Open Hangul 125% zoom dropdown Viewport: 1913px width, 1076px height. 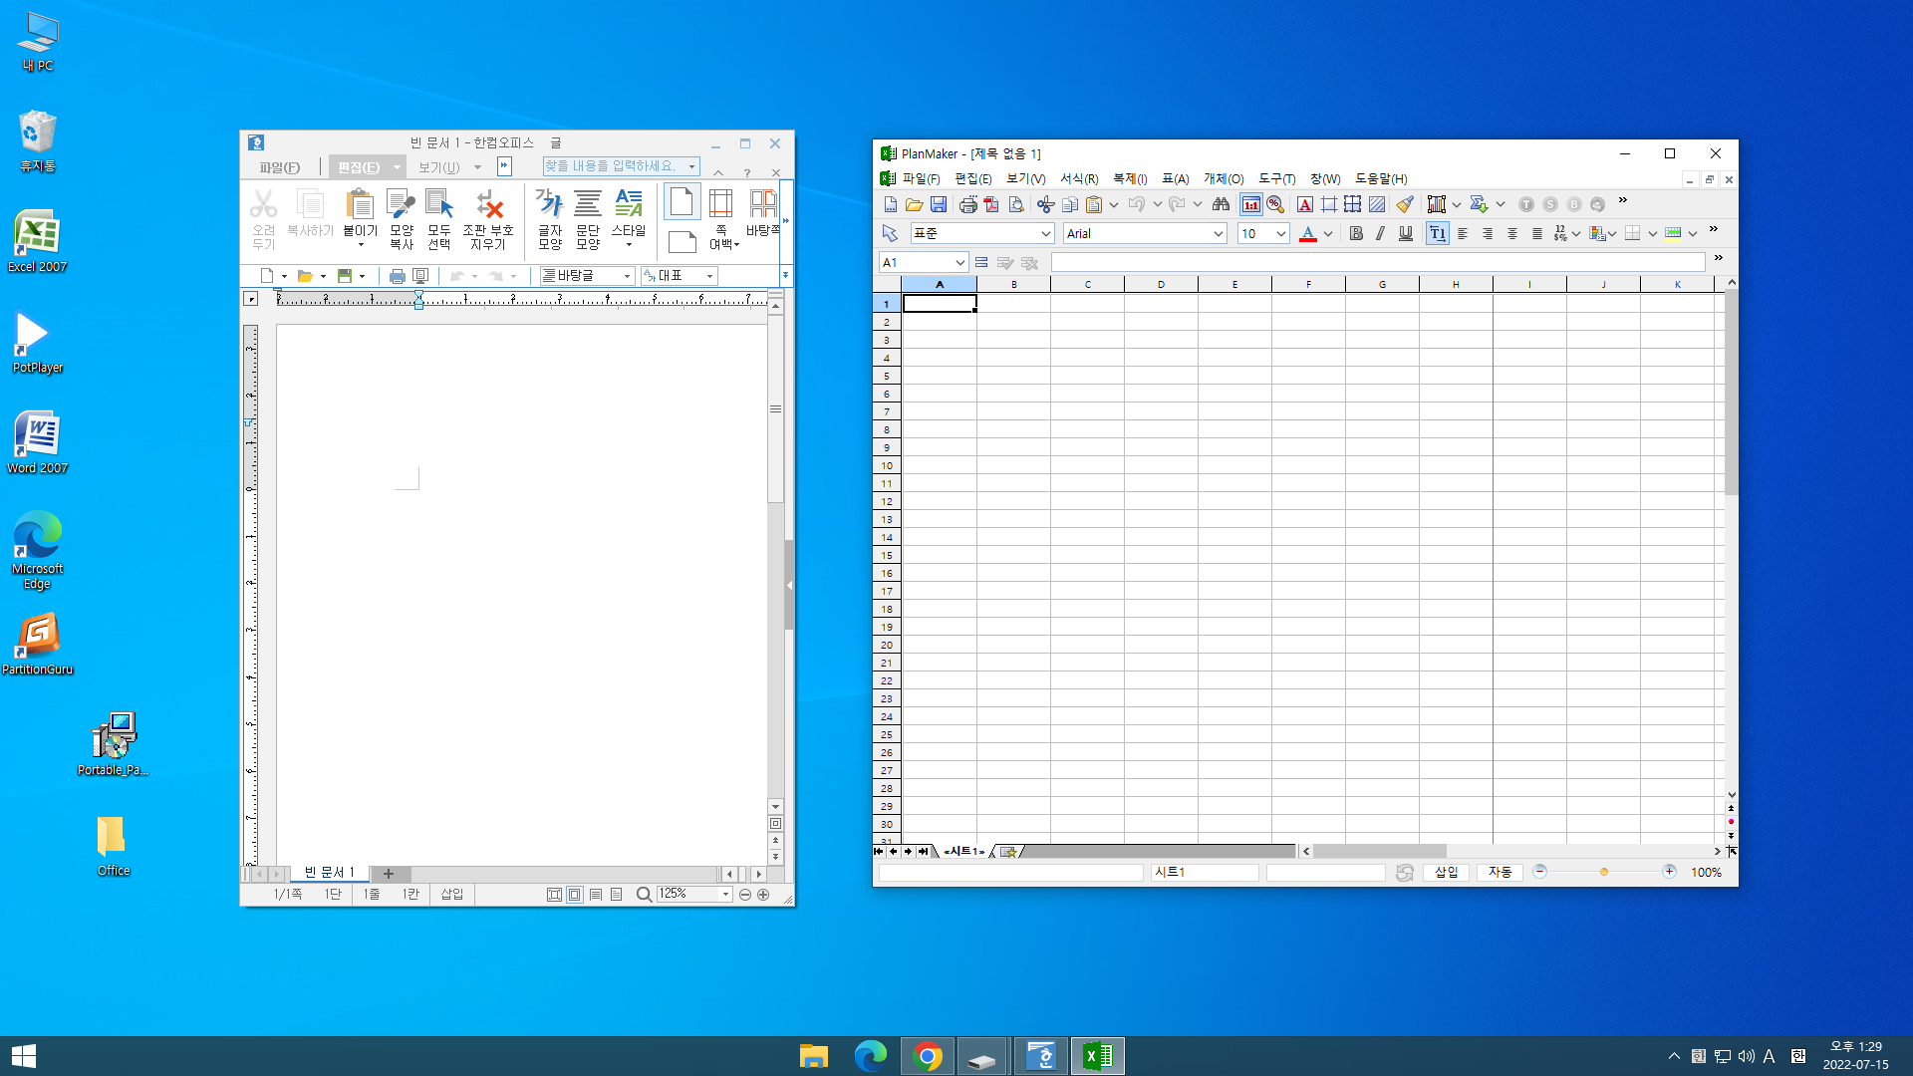point(725,895)
